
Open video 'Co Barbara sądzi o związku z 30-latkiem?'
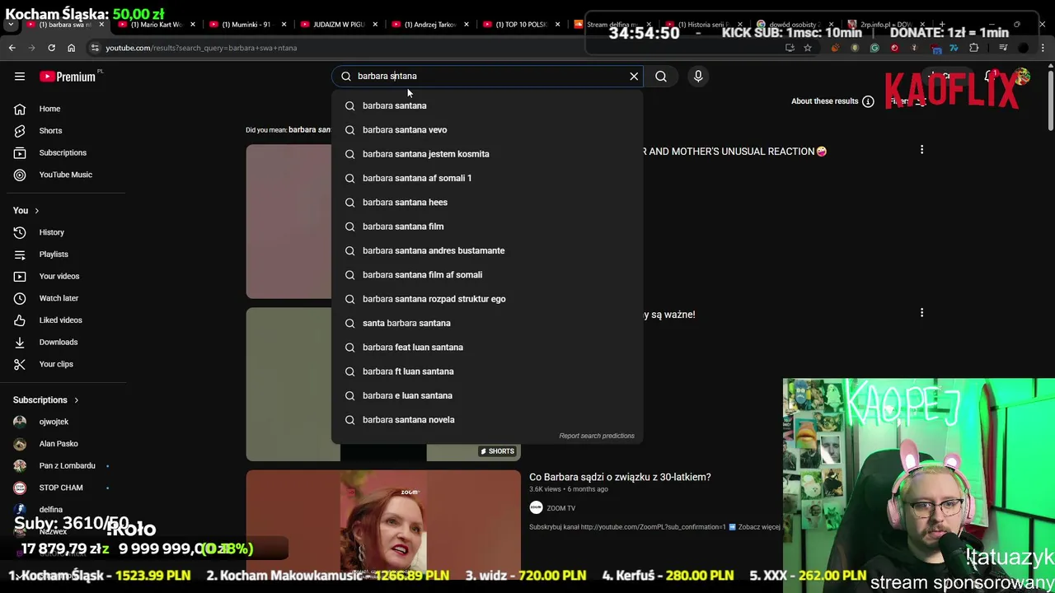620,477
